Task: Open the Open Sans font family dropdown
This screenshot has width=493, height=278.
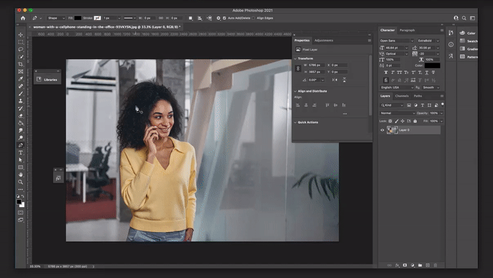Action: [x=396, y=40]
